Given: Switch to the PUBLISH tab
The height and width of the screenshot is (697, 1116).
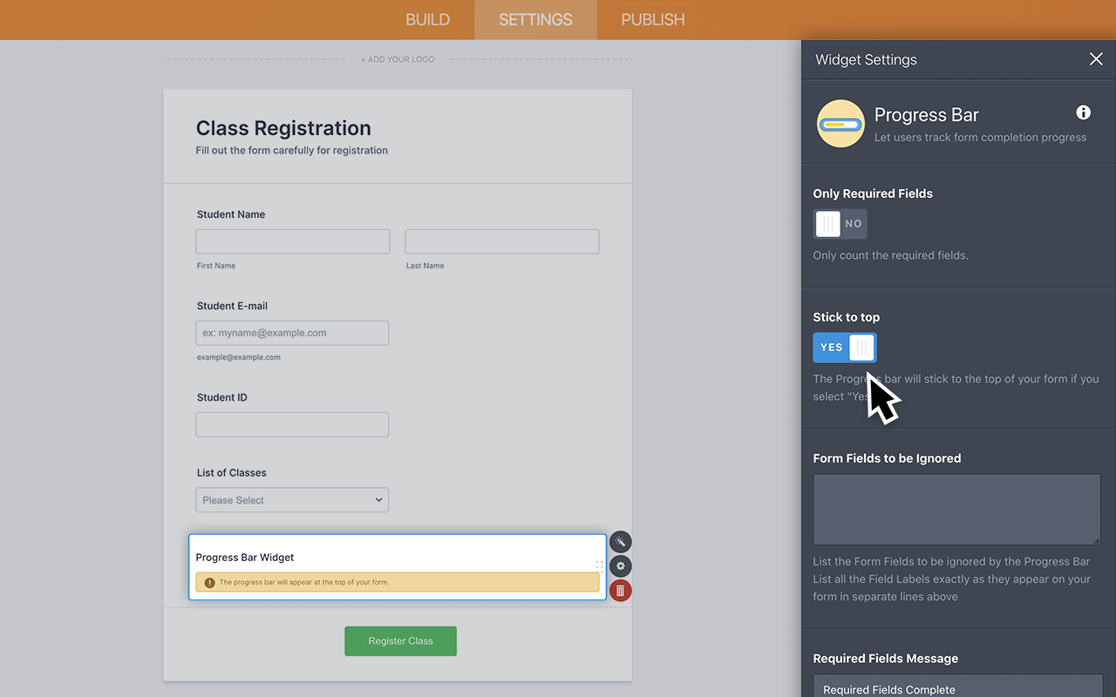Looking at the screenshot, I should tap(650, 19).
